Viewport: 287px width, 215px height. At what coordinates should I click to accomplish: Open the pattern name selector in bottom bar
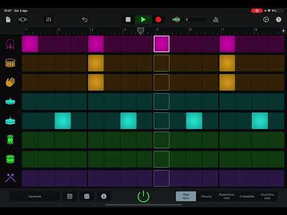[35, 196]
